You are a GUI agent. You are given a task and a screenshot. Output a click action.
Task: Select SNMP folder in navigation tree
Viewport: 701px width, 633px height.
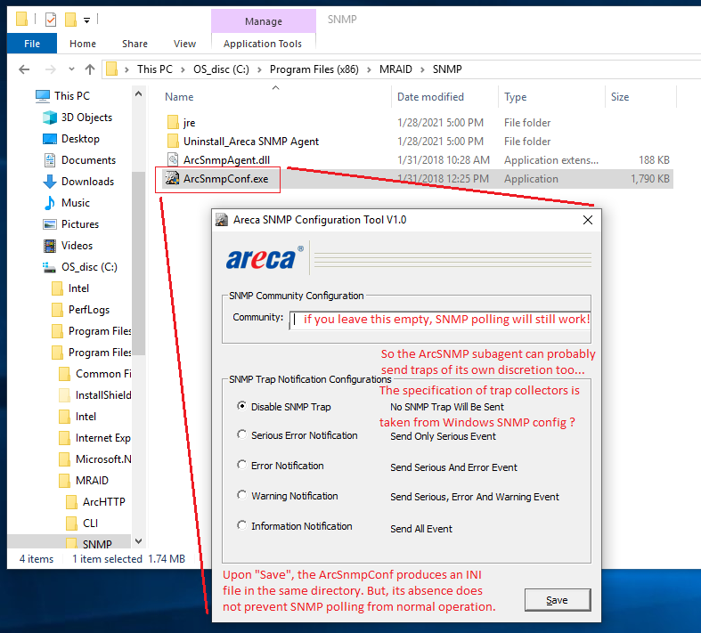pyautogui.click(x=89, y=543)
